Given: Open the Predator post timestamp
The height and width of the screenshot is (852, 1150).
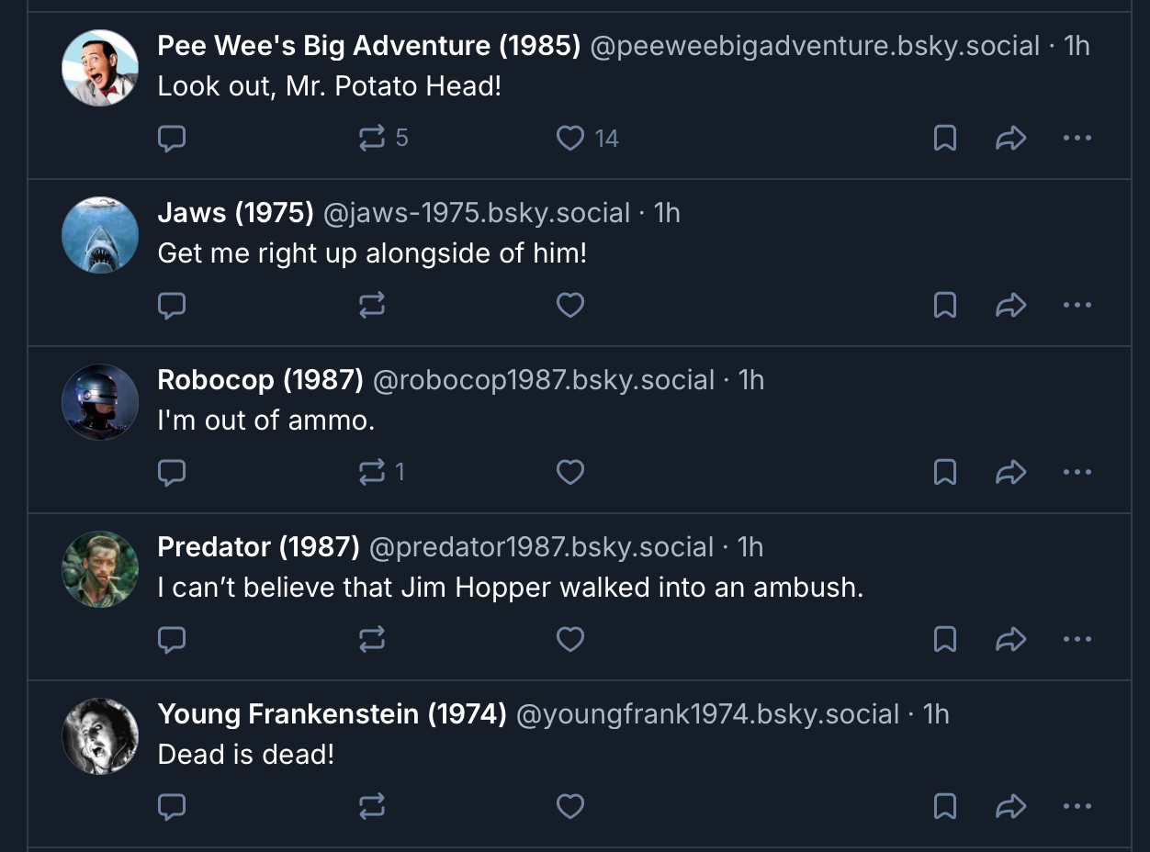Looking at the screenshot, I should click(750, 547).
